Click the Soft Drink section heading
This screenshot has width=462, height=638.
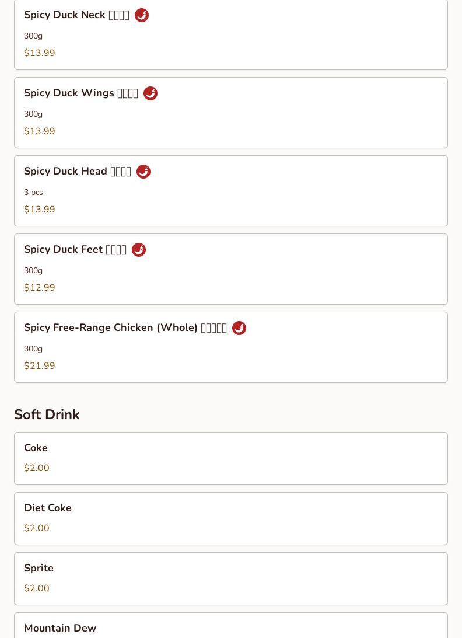(x=47, y=414)
